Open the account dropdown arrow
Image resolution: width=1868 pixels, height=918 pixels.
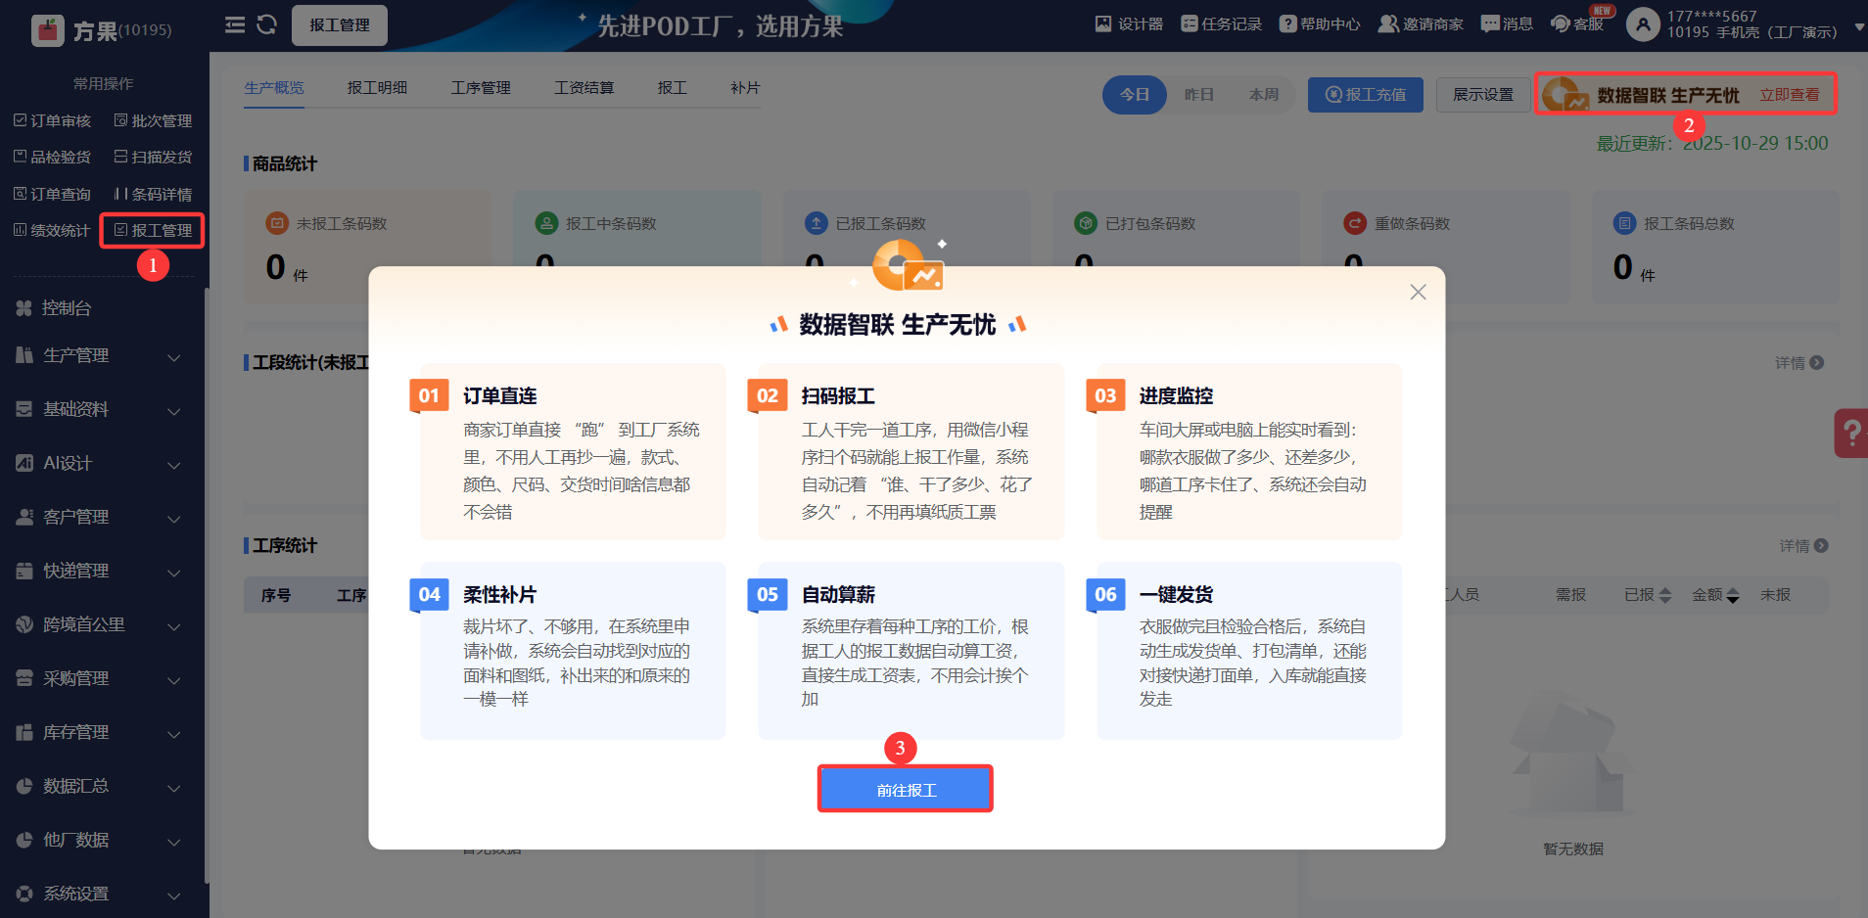[1858, 26]
